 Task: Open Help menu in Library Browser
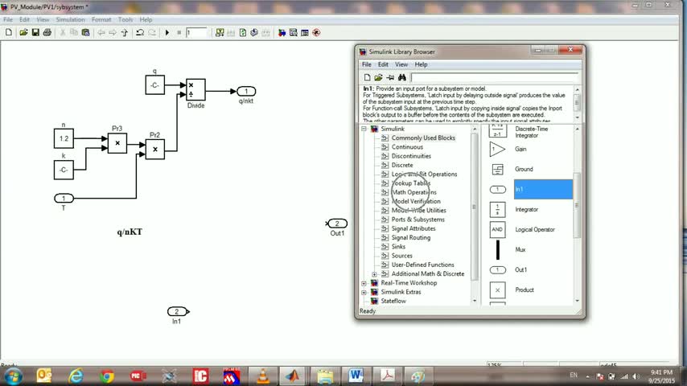point(421,64)
